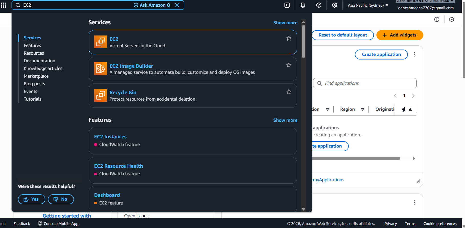
Task: Open the EC2 Instances feature link
Action: click(110, 137)
